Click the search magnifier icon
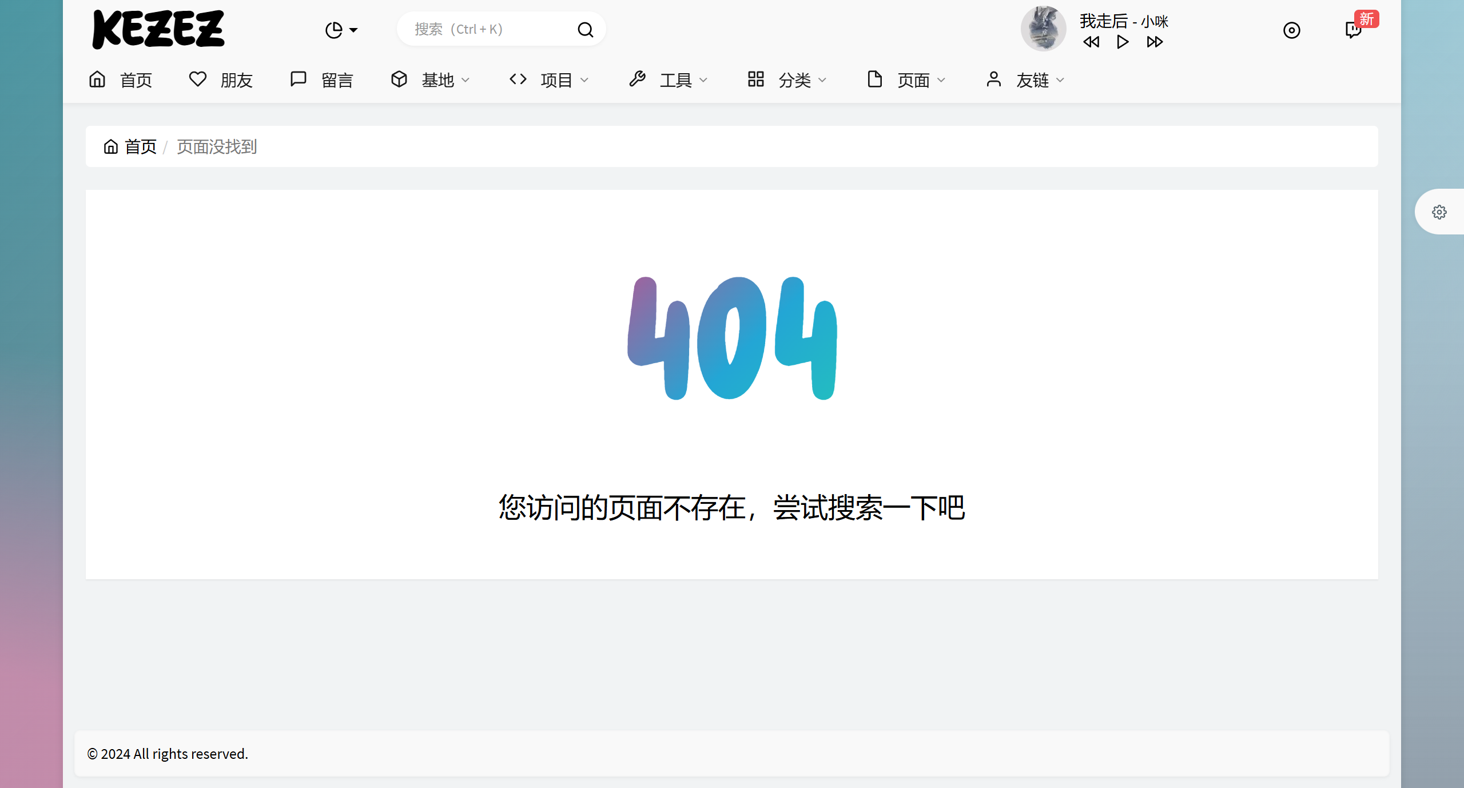Image resolution: width=1464 pixels, height=788 pixels. pyautogui.click(x=585, y=30)
